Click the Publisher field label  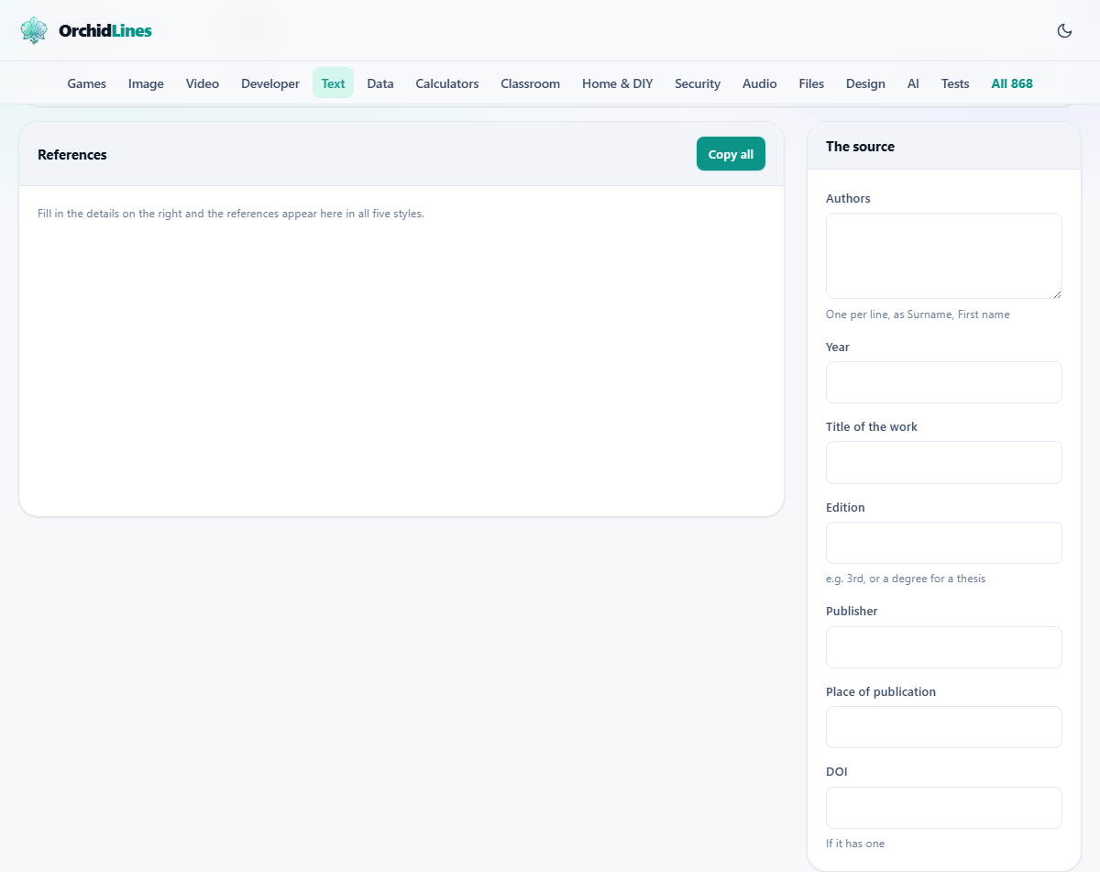(852, 611)
